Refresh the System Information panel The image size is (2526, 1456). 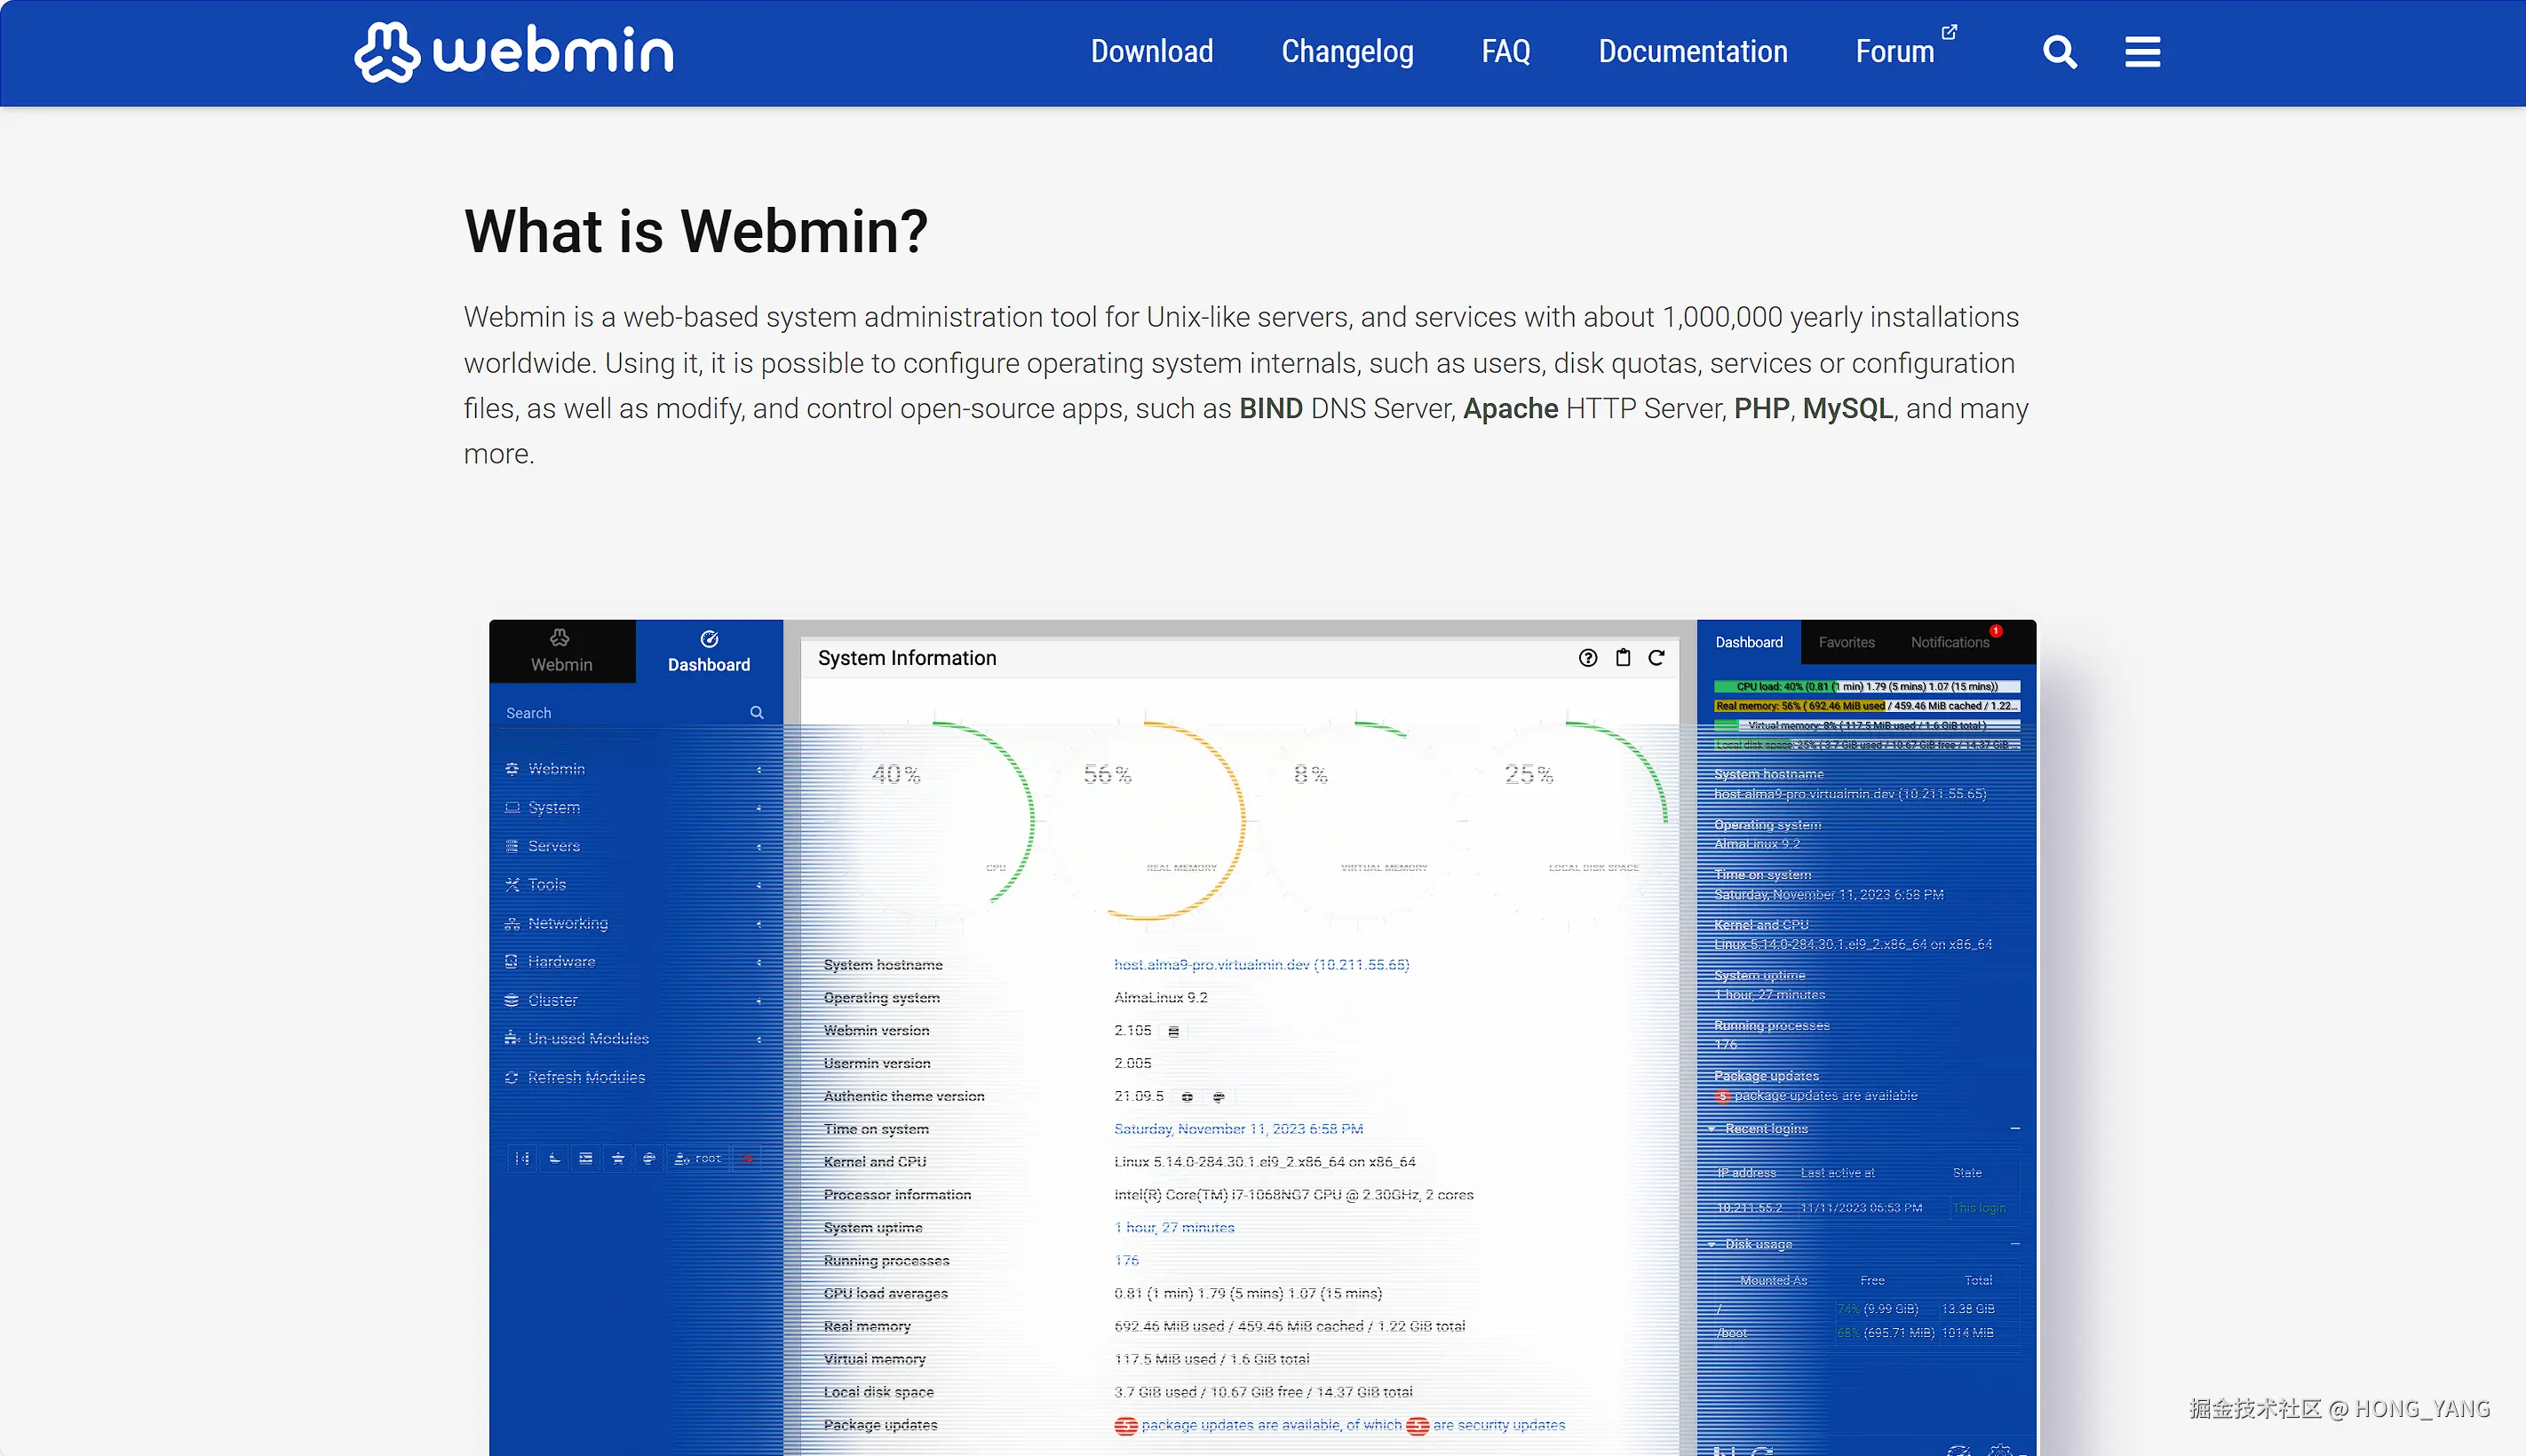click(x=1656, y=658)
